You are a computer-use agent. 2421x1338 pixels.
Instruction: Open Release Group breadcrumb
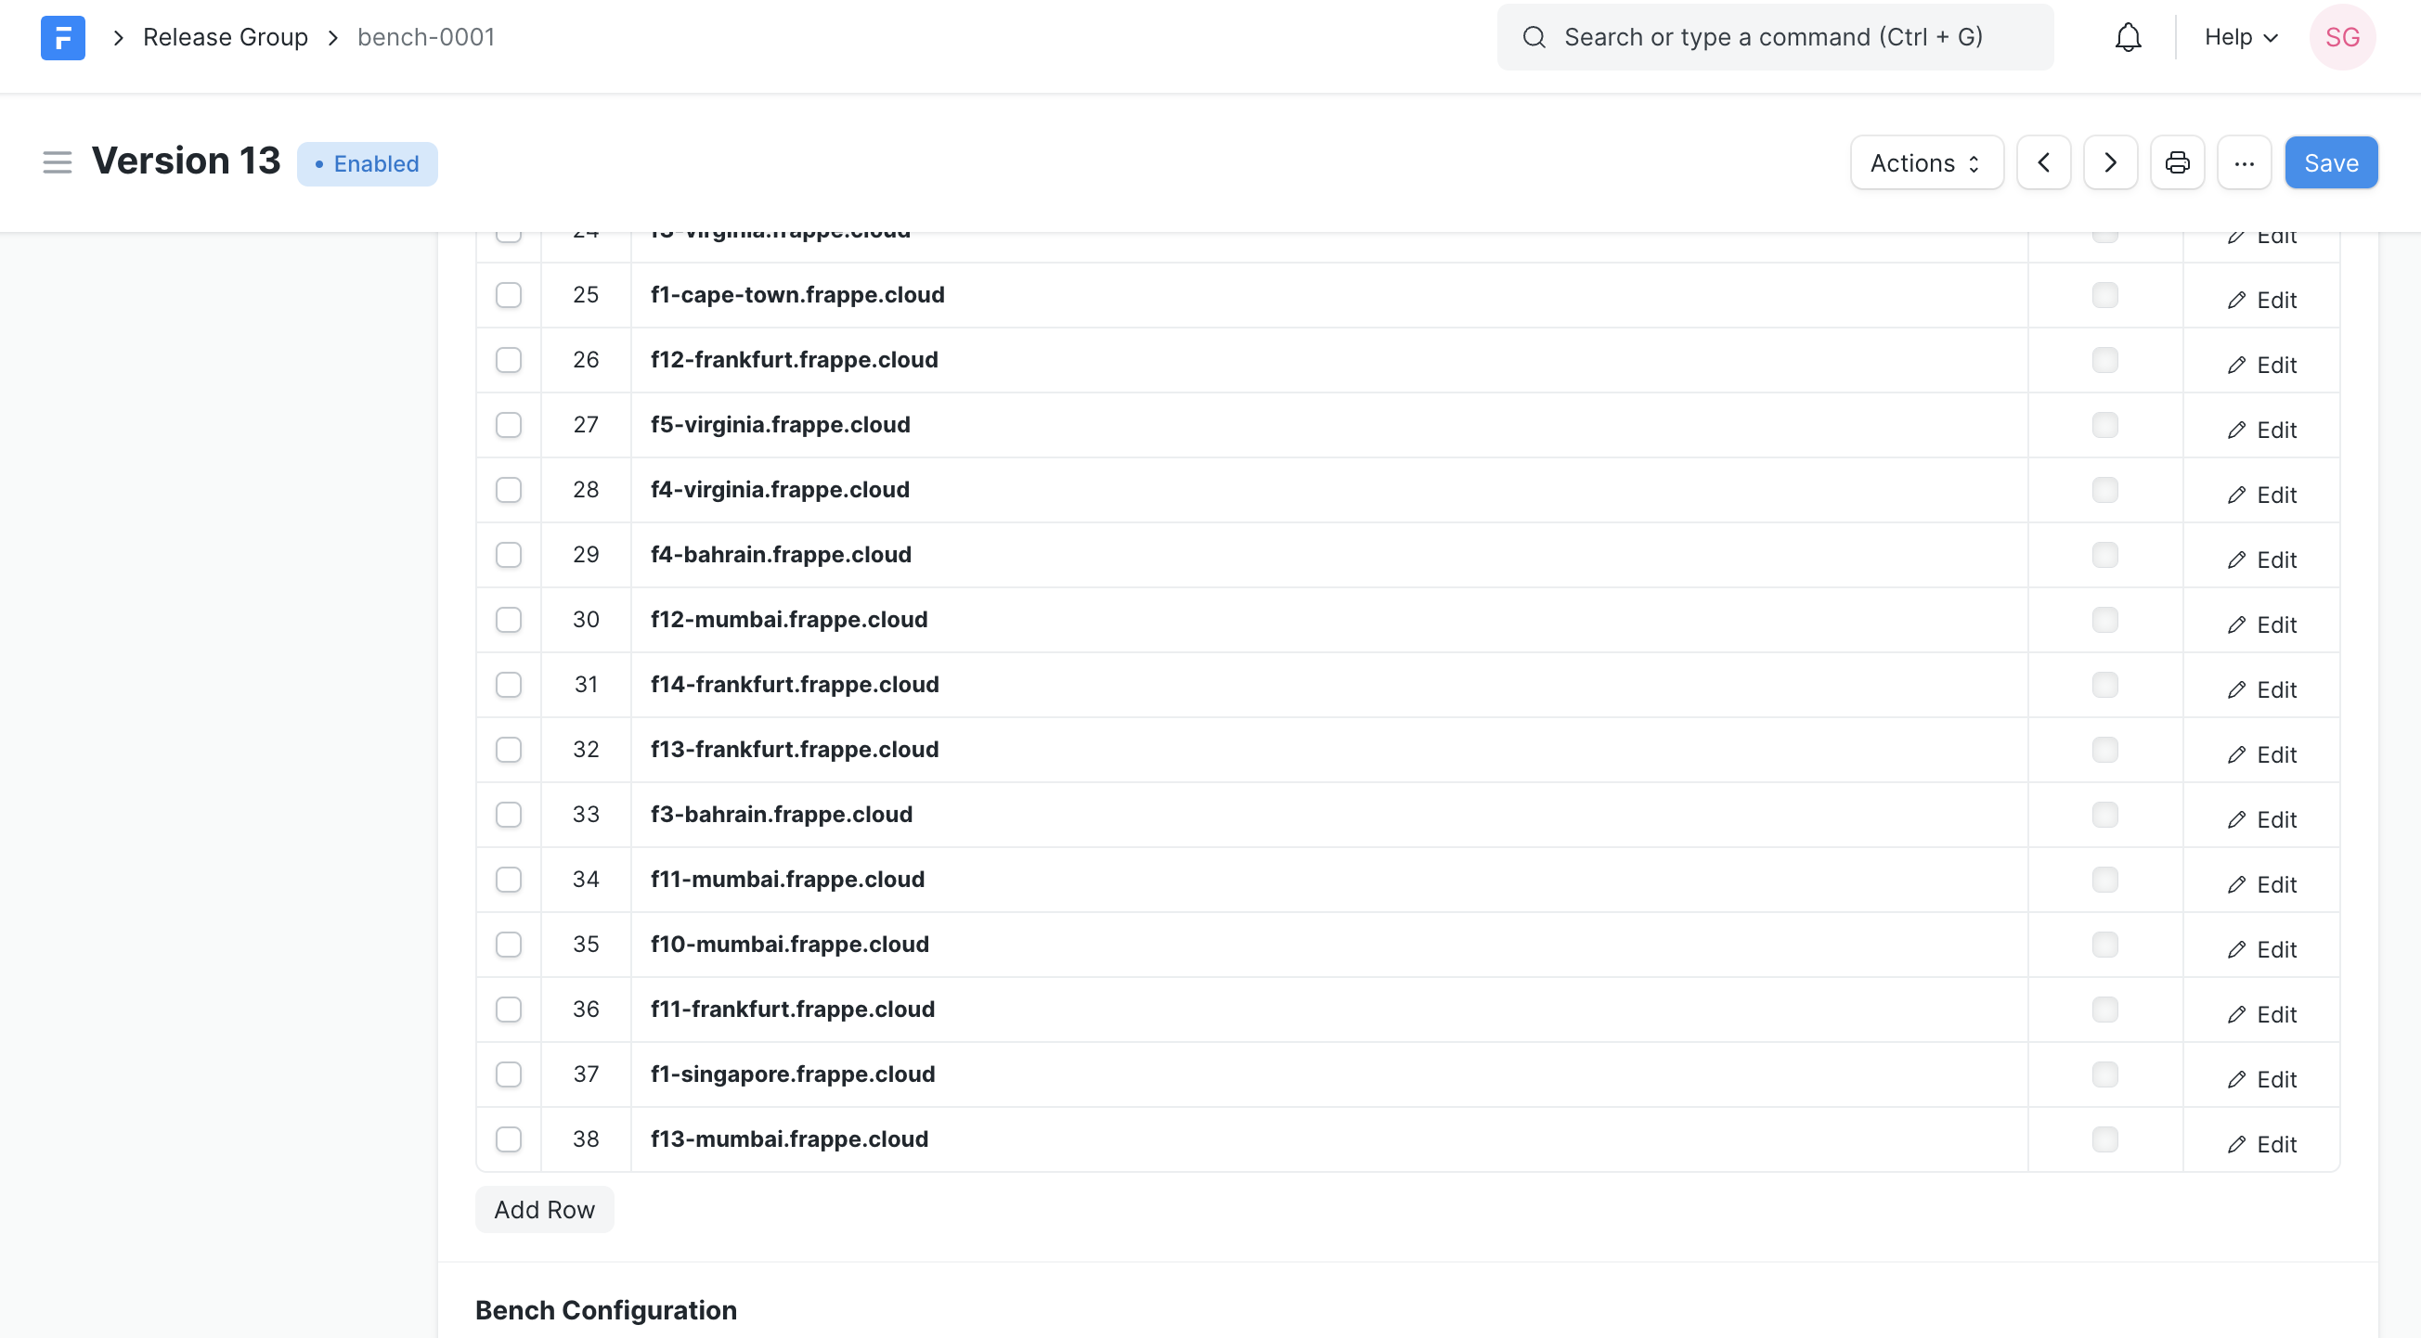[226, 38]
